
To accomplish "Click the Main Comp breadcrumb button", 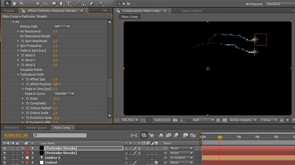I will (130, 17).
